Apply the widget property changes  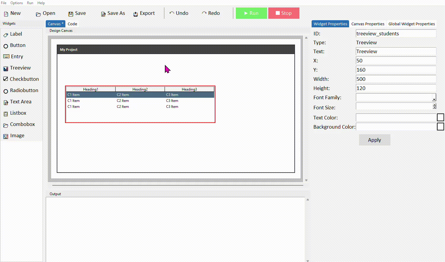pos(374,140)
